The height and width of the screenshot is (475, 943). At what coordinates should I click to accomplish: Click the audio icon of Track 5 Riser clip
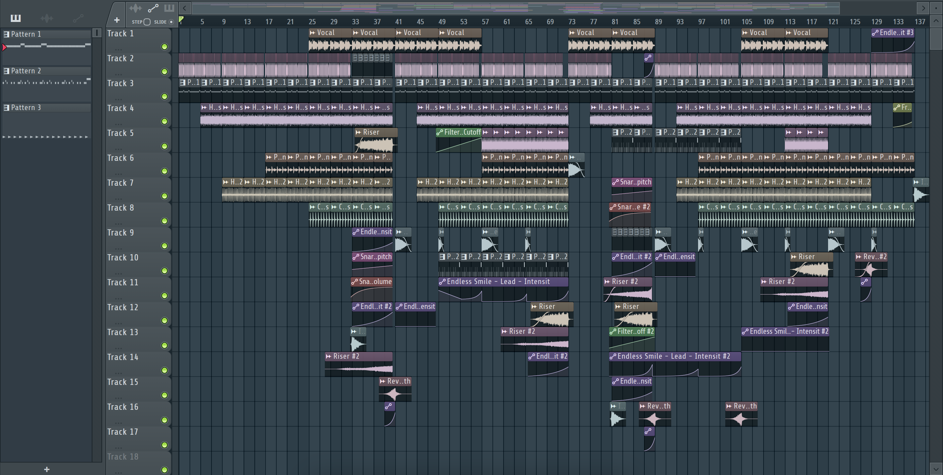click(359, 132)
